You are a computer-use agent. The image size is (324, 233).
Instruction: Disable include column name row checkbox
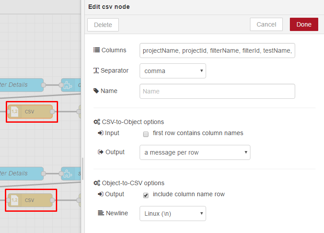point(146,195)
